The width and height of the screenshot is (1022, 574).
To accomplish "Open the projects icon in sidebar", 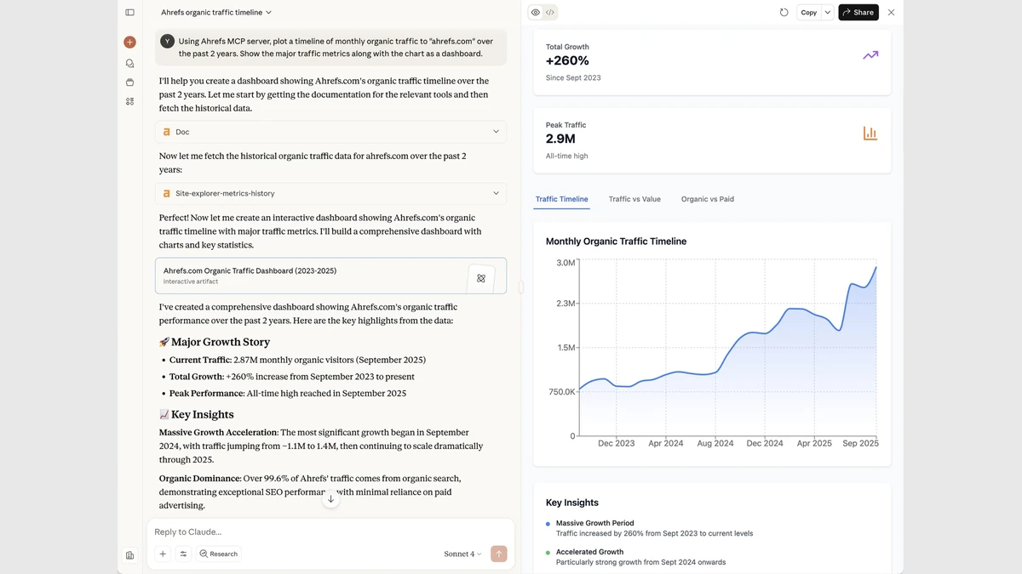I will tap(129, 82).
